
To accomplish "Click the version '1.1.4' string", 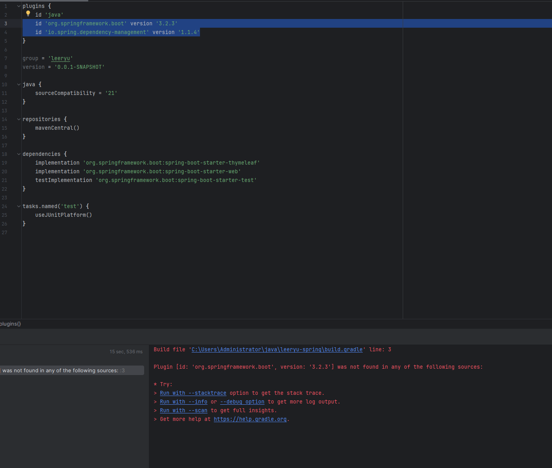I will pyautogui.click(x=189, y=32).
